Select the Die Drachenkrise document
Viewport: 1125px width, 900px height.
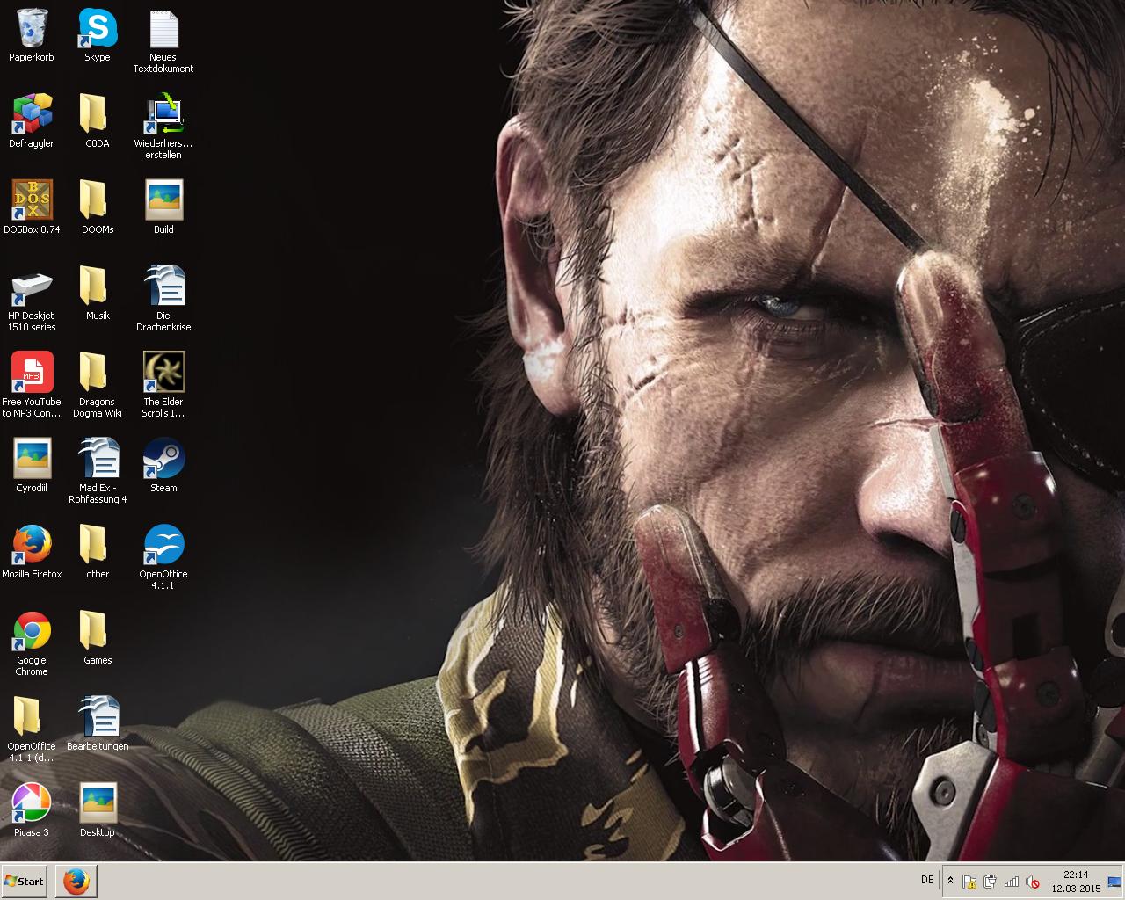(163, 287)
